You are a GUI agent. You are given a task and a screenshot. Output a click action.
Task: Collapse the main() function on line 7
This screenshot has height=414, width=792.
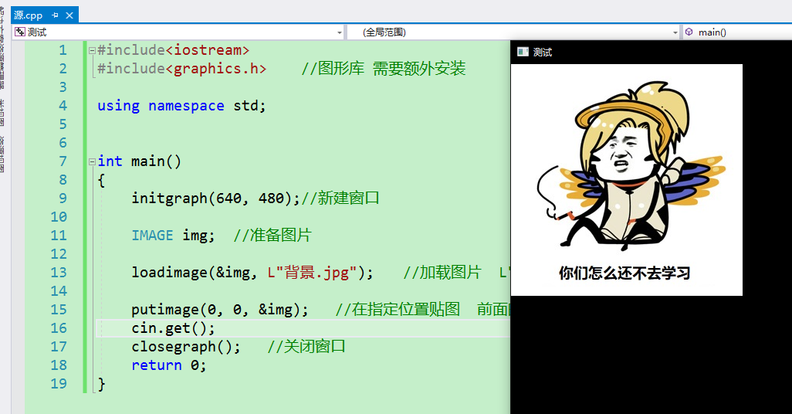click(x=92, y=161)
